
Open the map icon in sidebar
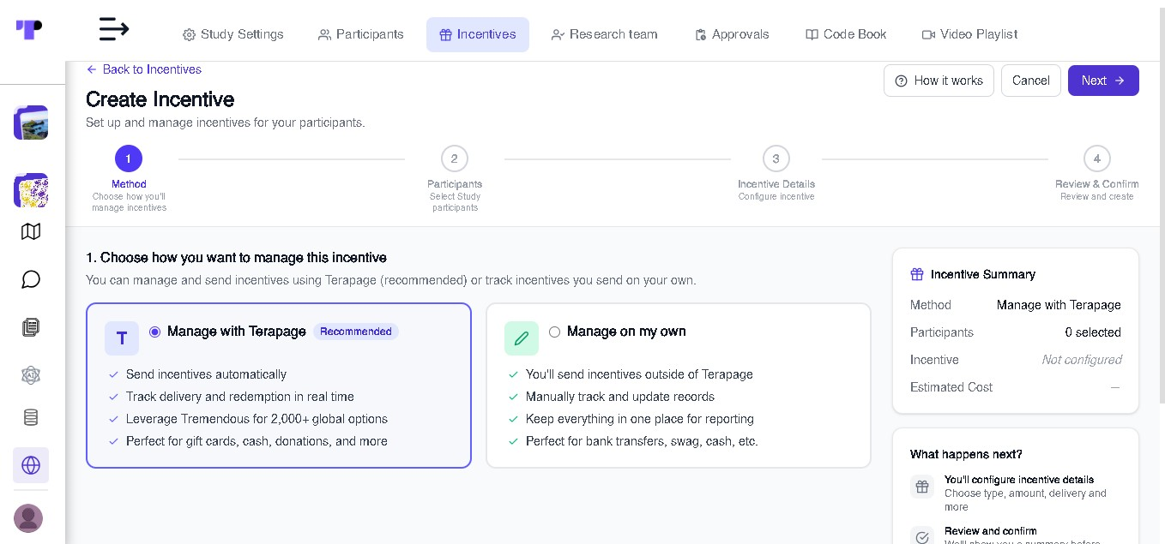[31, 232]
